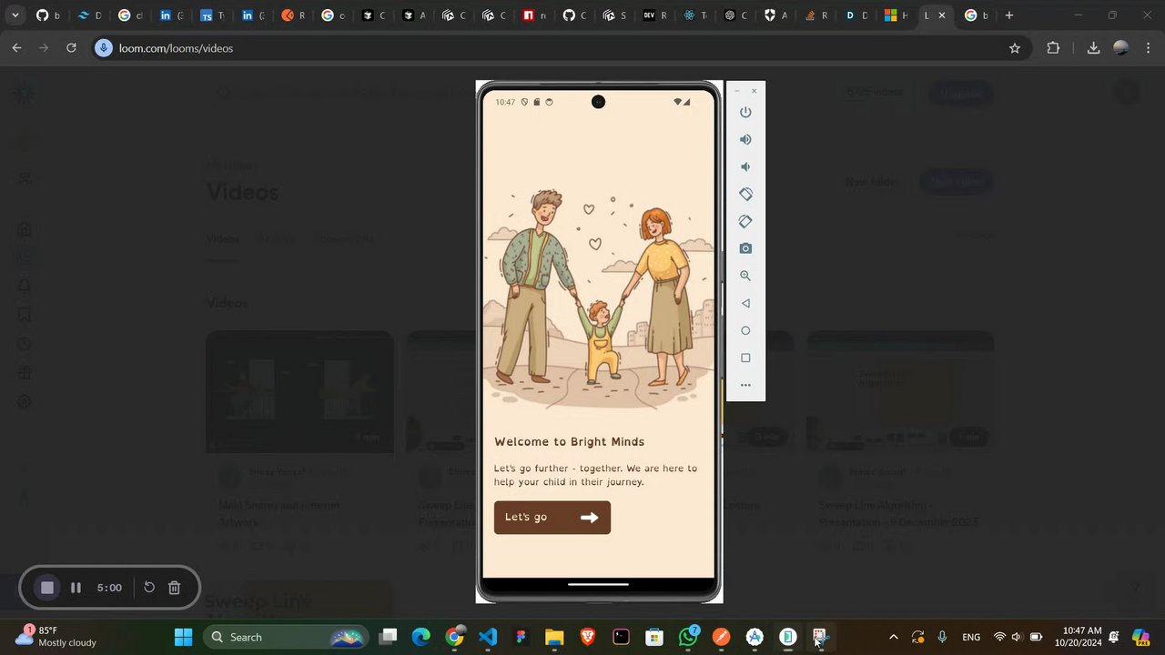
Task: Open Brave browser from taskbar
Action: [587, 637]
